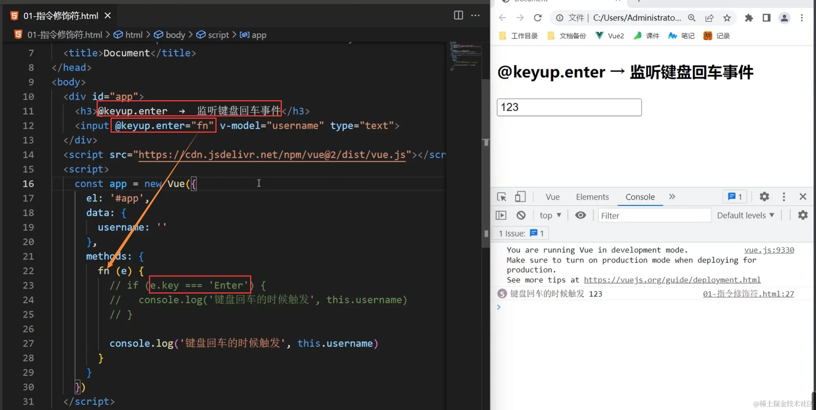Toggle the live expression eye icon

[x=581, y=215]
